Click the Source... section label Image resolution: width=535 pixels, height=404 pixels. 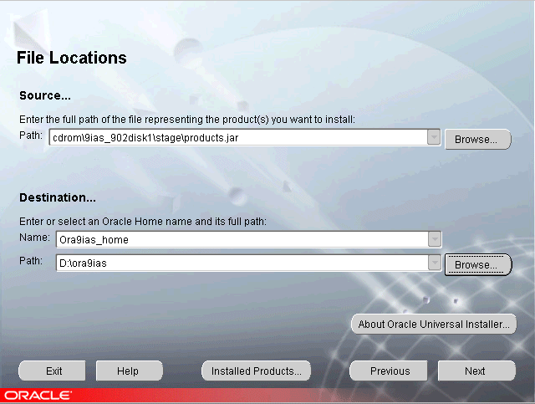click(45, 95)
